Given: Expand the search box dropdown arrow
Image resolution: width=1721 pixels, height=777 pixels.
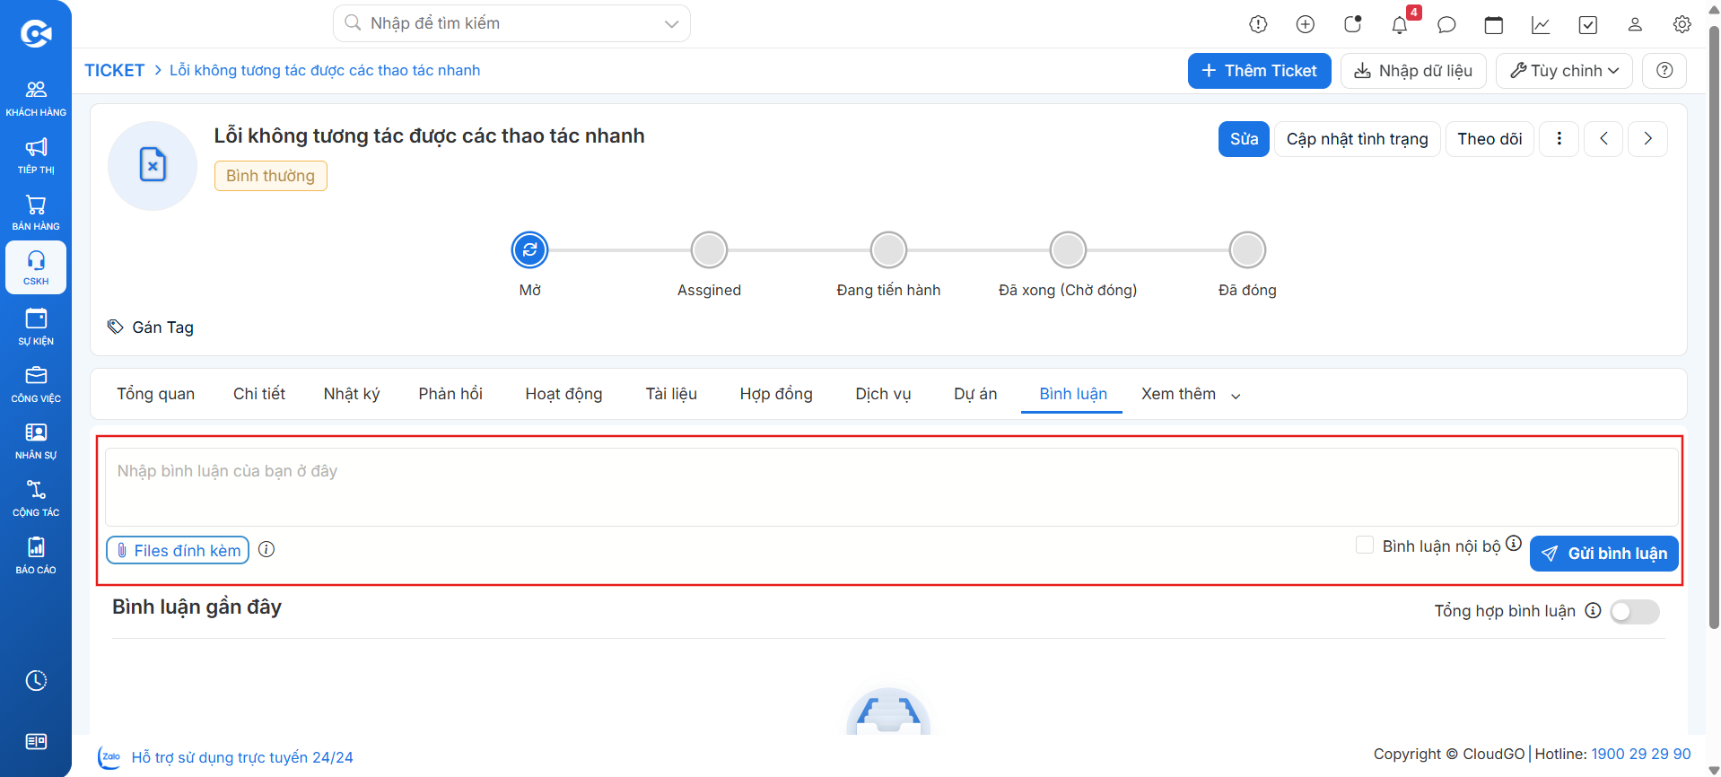Looking at the screenshot, I should [671, 23].
